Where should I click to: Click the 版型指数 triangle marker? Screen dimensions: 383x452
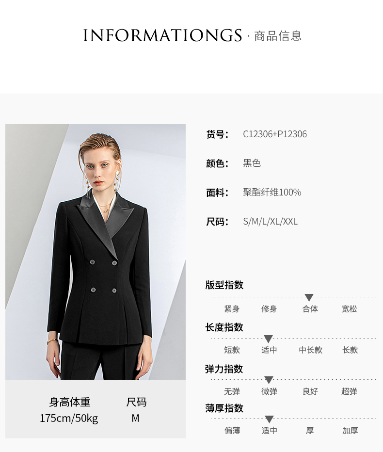pyautogui.click(x=309, y=297)
